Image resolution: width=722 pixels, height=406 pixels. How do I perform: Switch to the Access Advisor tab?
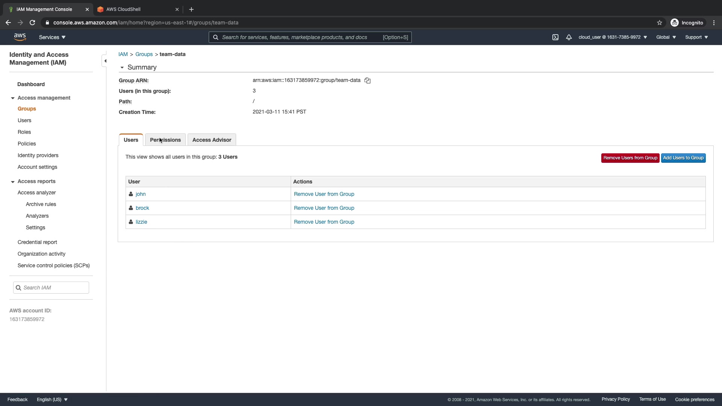pyautogui.click(x=212, y=140)
